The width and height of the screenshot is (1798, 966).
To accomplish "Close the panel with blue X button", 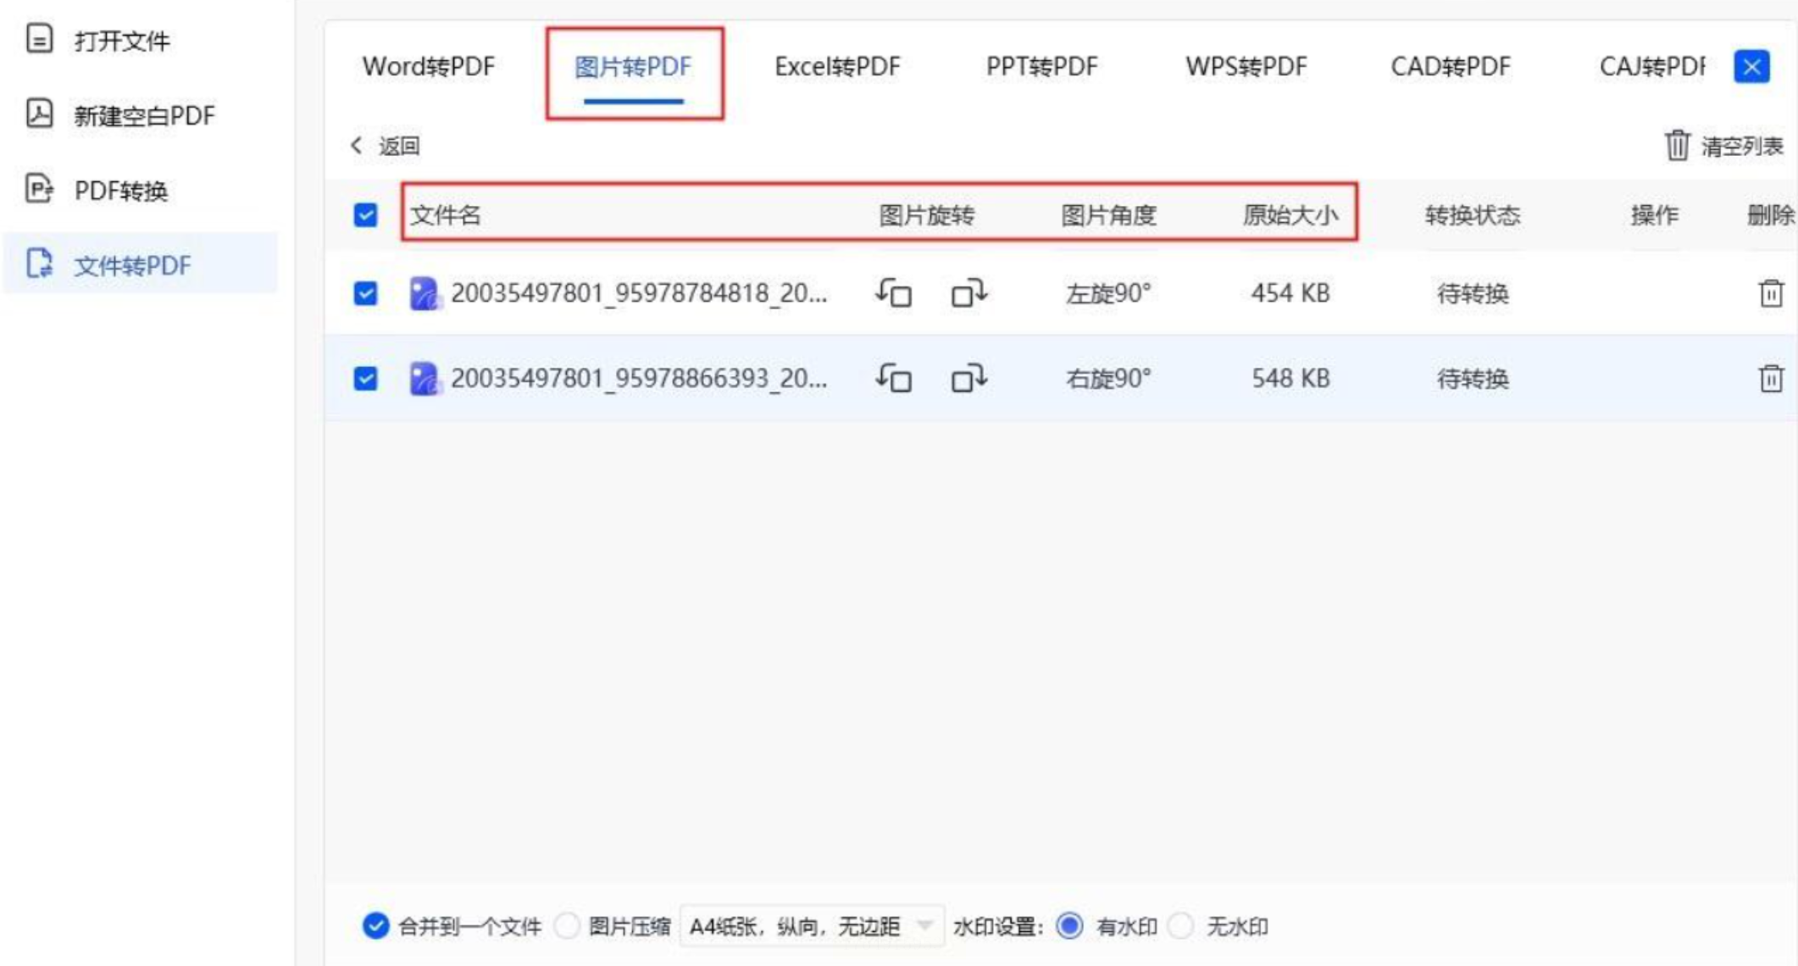I will coord(1751,66).
